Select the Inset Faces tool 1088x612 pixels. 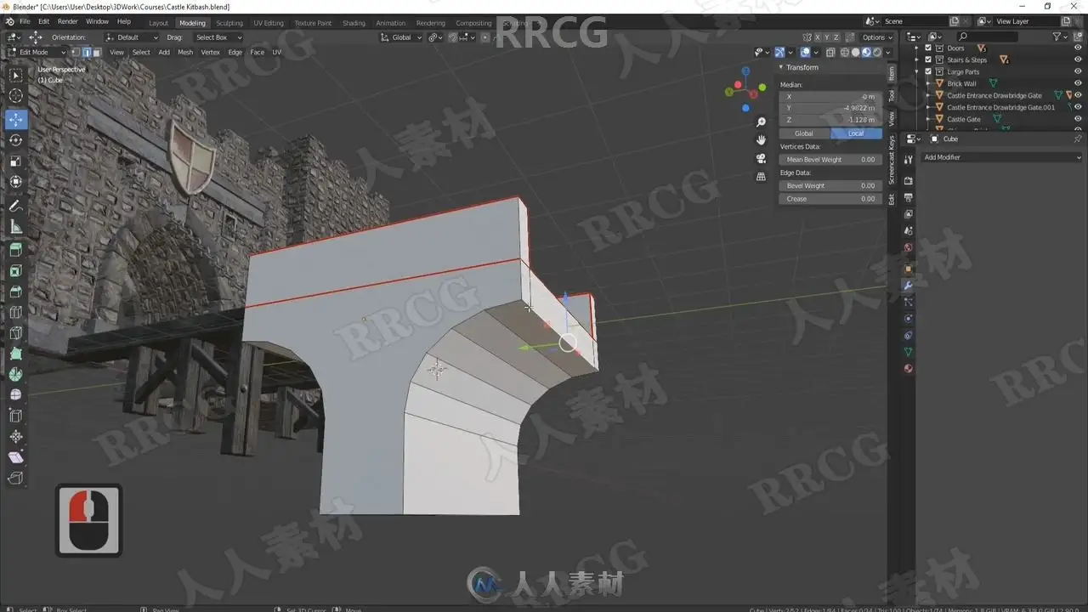point(16,271)
